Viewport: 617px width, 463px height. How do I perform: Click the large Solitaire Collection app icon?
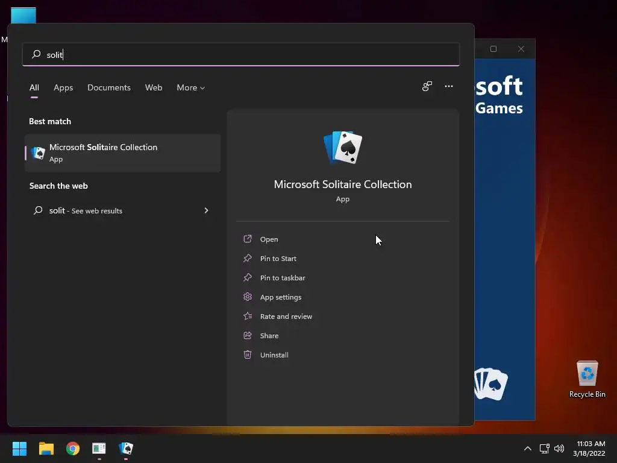pos(343,148)
